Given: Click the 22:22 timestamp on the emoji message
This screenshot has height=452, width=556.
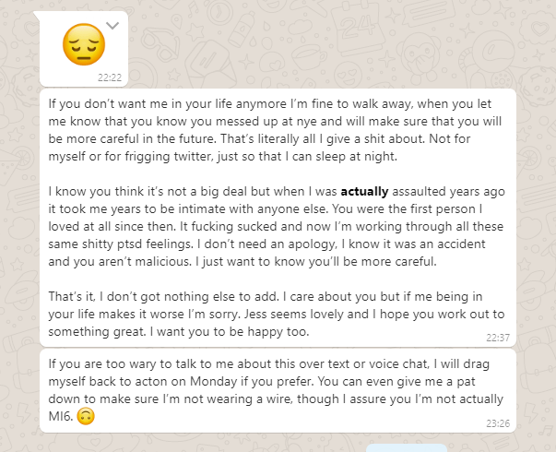Looking at the screenshot, I should point(110,77).
